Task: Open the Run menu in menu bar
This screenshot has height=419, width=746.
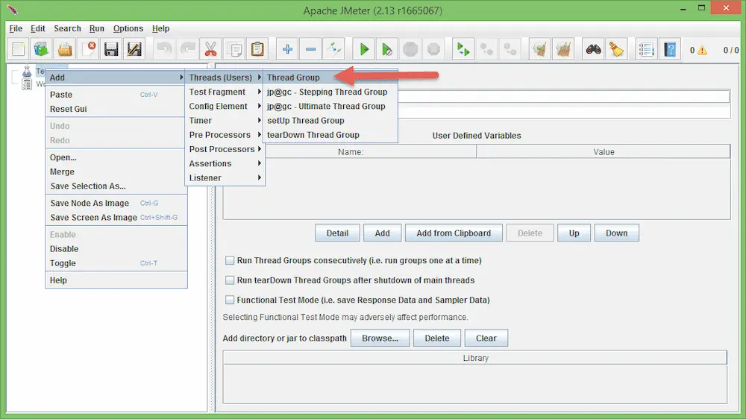Action: coord(96,28)
